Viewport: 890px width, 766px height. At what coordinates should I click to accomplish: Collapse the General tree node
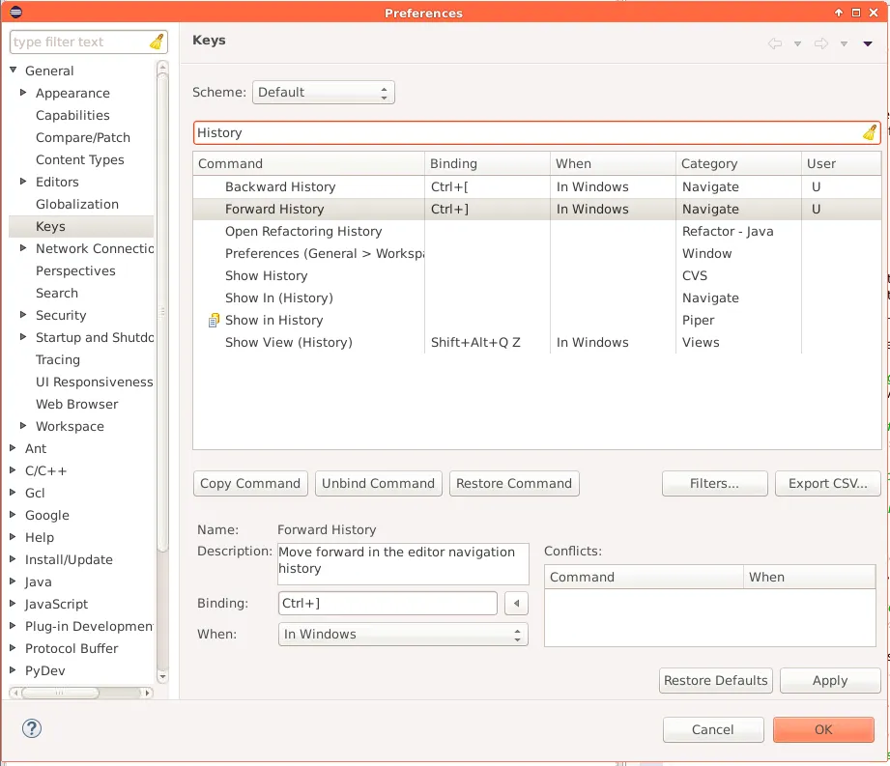pos(14,71)
